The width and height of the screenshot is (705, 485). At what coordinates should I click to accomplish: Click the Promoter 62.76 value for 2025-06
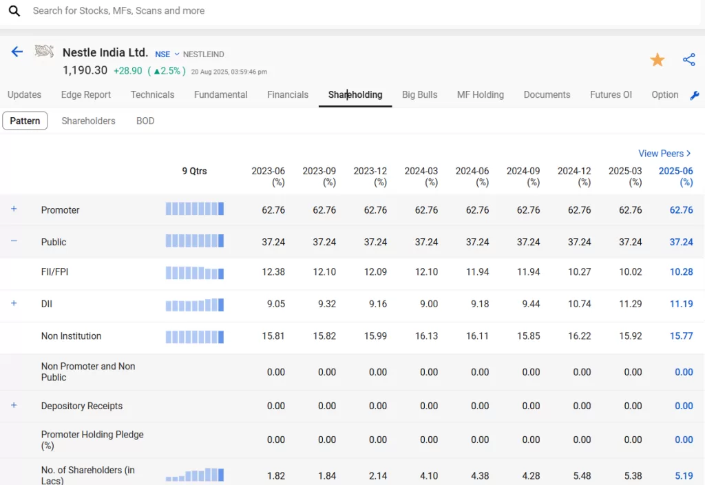[x=681, y=210]
